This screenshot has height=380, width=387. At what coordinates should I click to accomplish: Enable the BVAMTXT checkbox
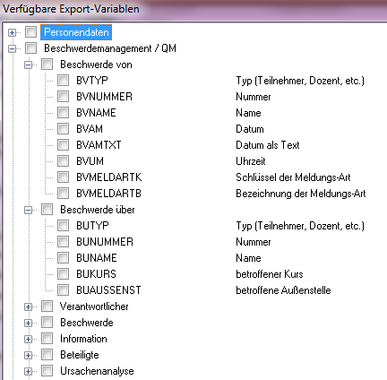64,145
